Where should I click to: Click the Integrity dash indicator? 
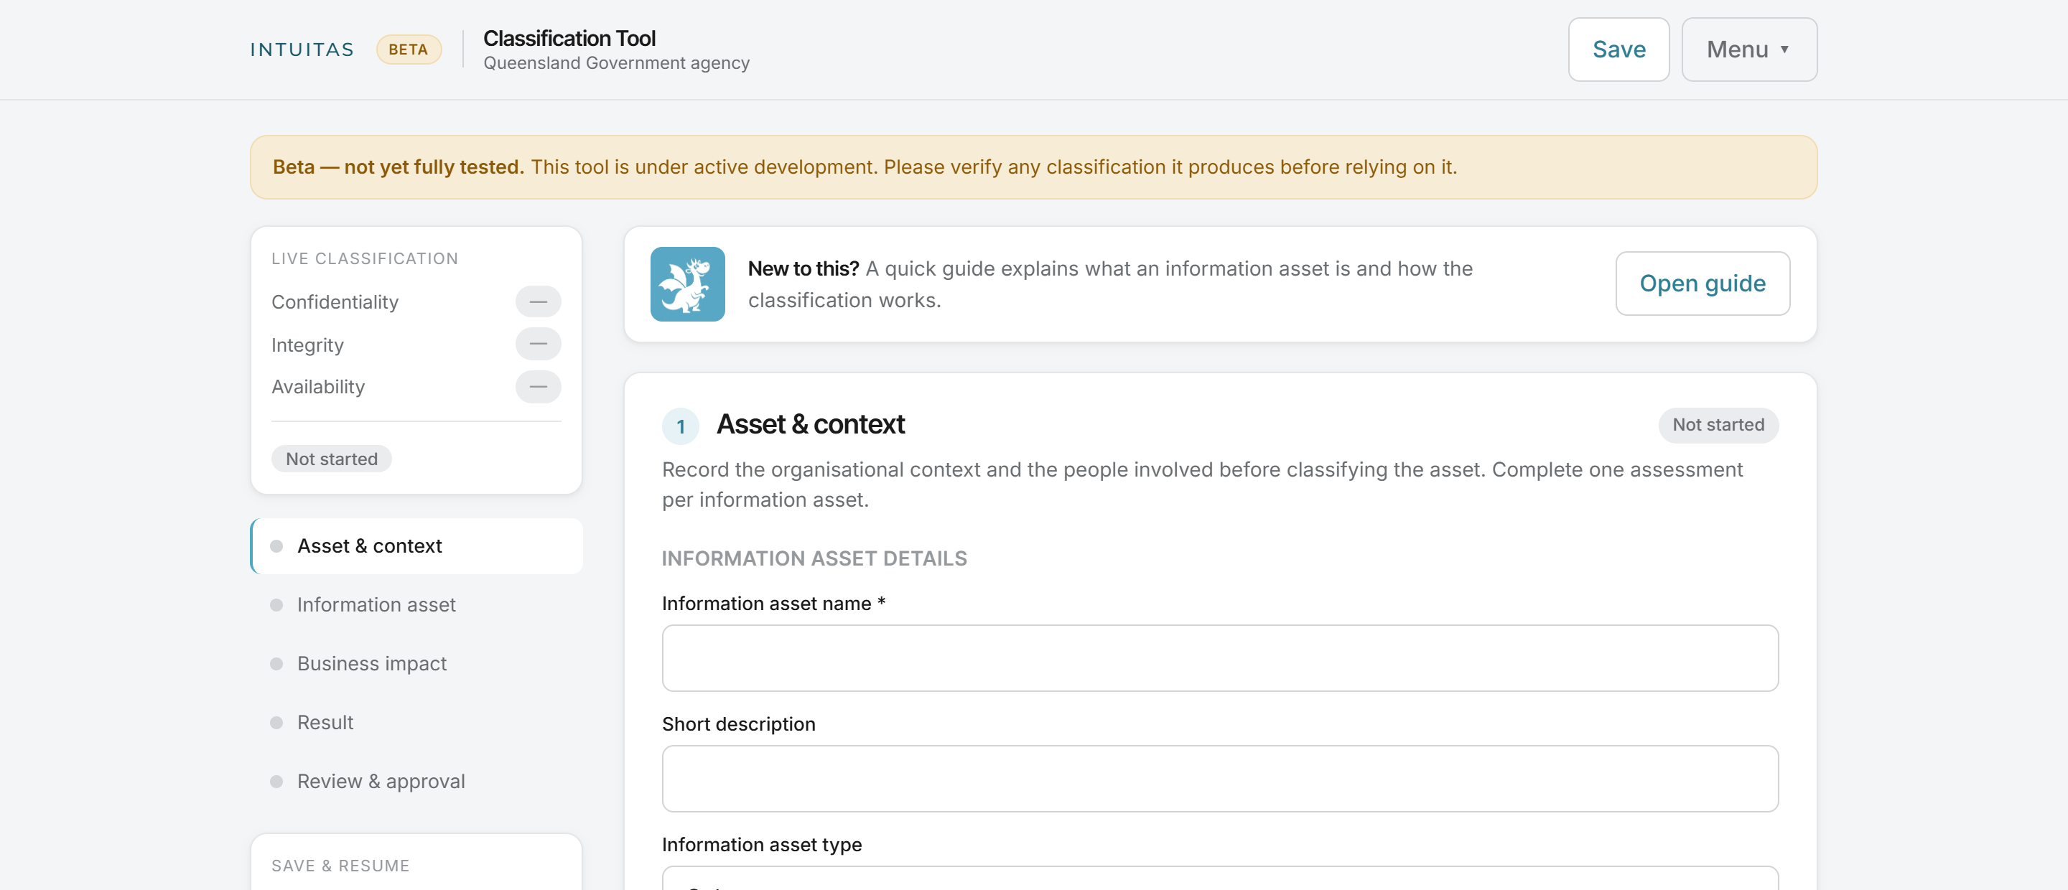[x=538, y=345]
